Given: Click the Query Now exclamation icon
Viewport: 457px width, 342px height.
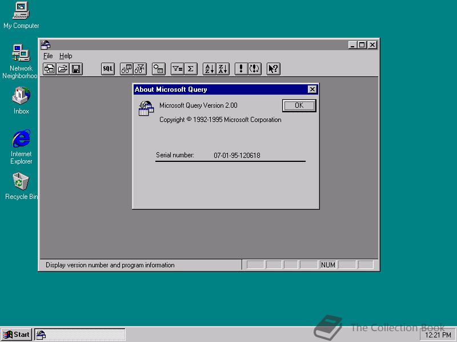Looking at the screenshot, I should point(241,69).
